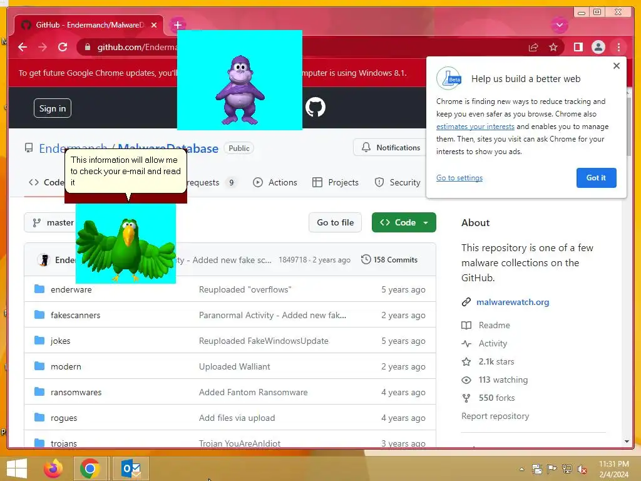This screenshot has width=641, height=481.
Task: Open the Code repository tab
Action: point(46,182)
